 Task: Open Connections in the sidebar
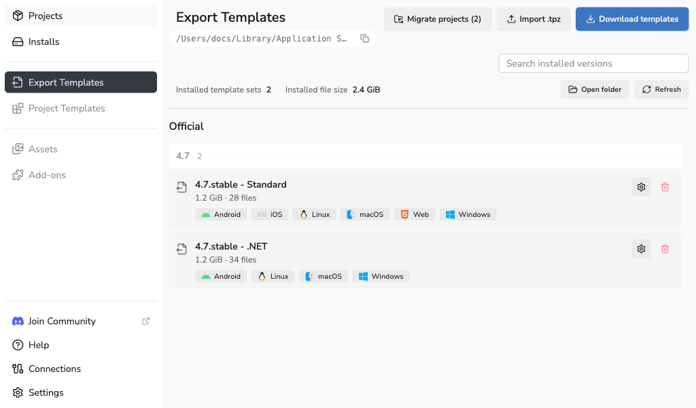click(x=80, y=369)
